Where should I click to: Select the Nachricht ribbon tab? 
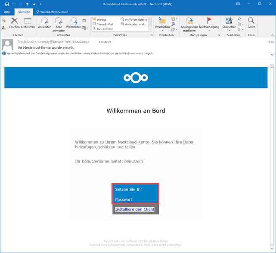point(24,12)
